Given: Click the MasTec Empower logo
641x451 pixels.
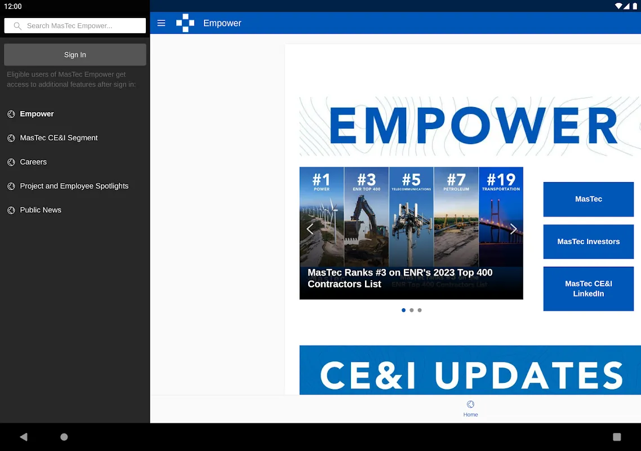Looking at the screenshot, I should pyautogui.click(x=185, y=23).
